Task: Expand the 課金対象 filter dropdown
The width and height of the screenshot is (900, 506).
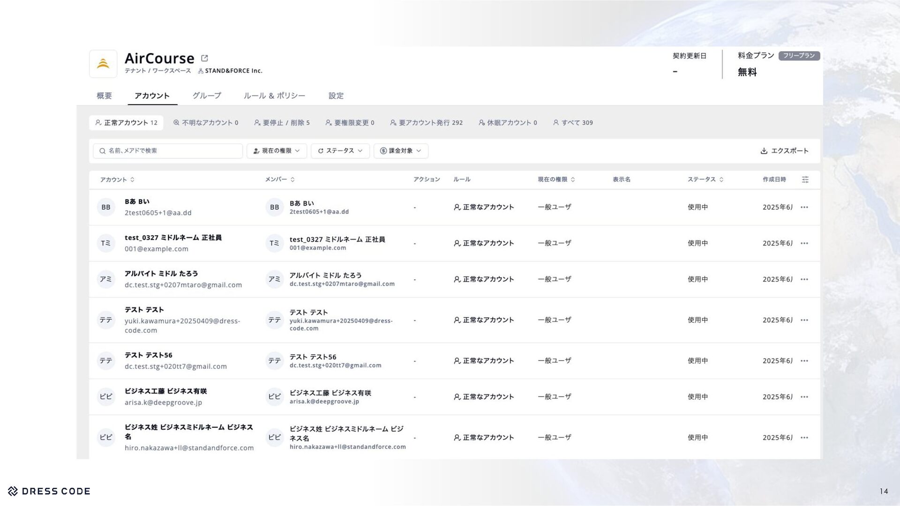Action: tap(401, 151)
